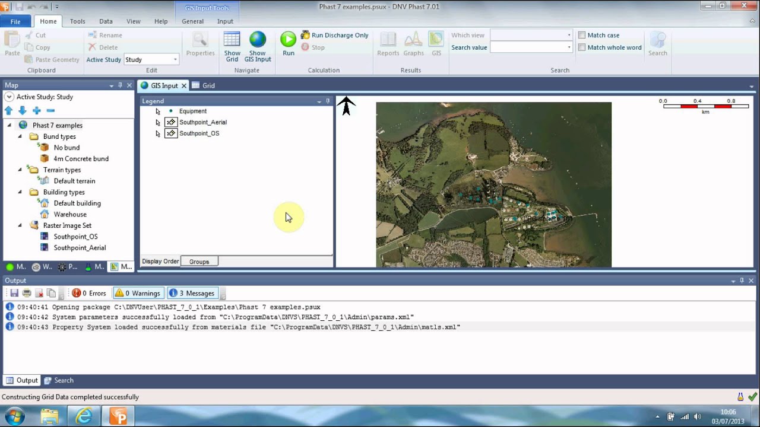Click the Stop calculation icon
The image size is (760, 427).
tap(305, 47)
